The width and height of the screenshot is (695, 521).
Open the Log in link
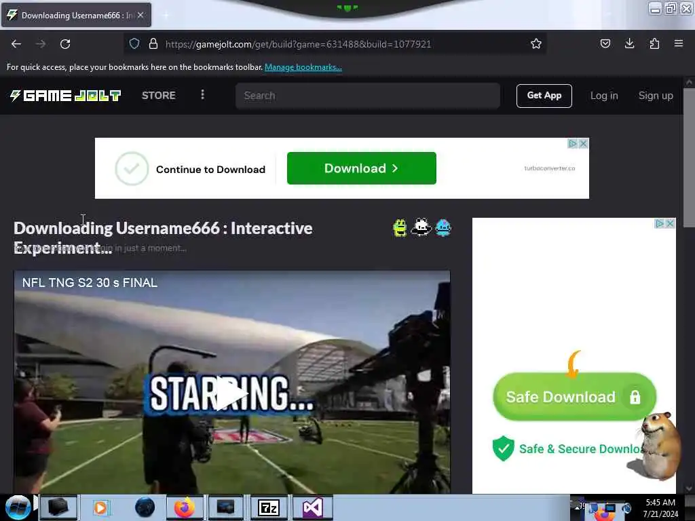(x=604, y=96)
